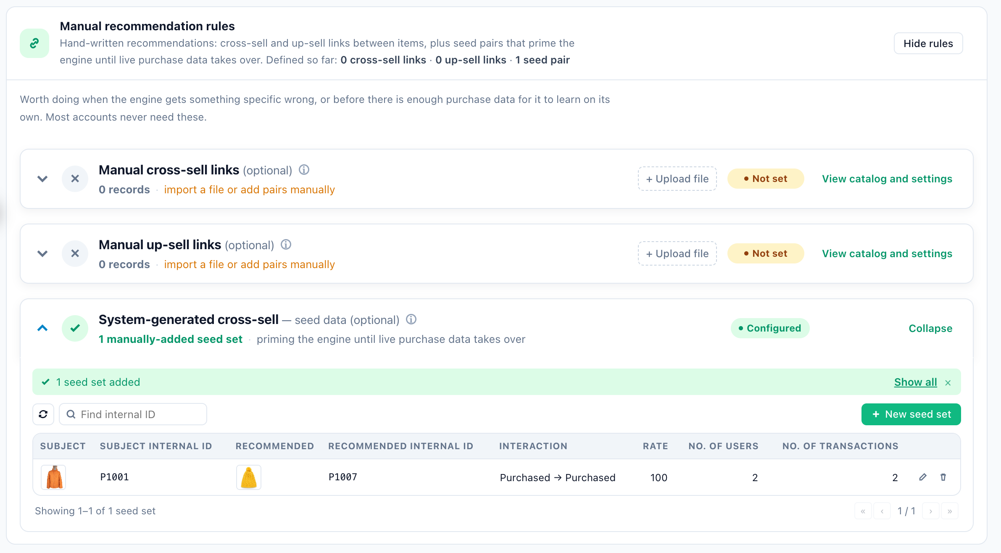Go to the previous page of seed sets
This screenshot has width=1001, height=553.
[x=882, y=511]
